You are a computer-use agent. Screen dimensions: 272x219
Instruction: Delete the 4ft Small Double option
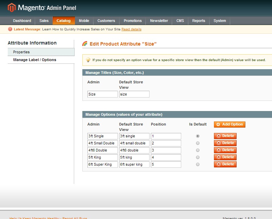[x=225, y=143]
